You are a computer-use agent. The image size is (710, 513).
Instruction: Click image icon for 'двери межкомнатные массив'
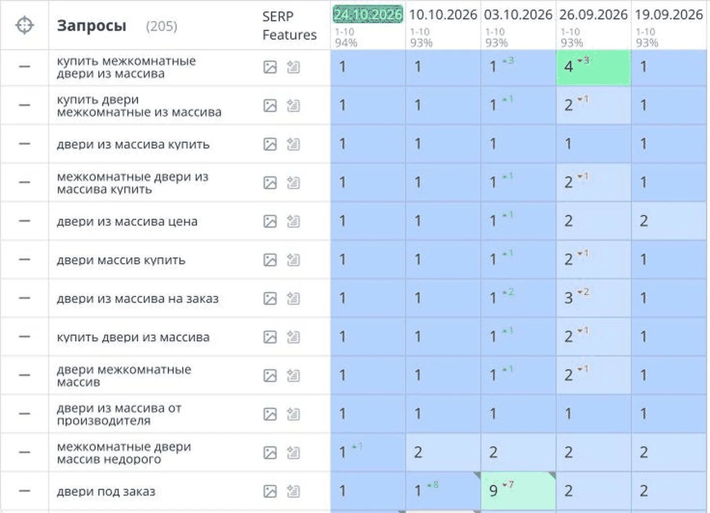point(270,376)
